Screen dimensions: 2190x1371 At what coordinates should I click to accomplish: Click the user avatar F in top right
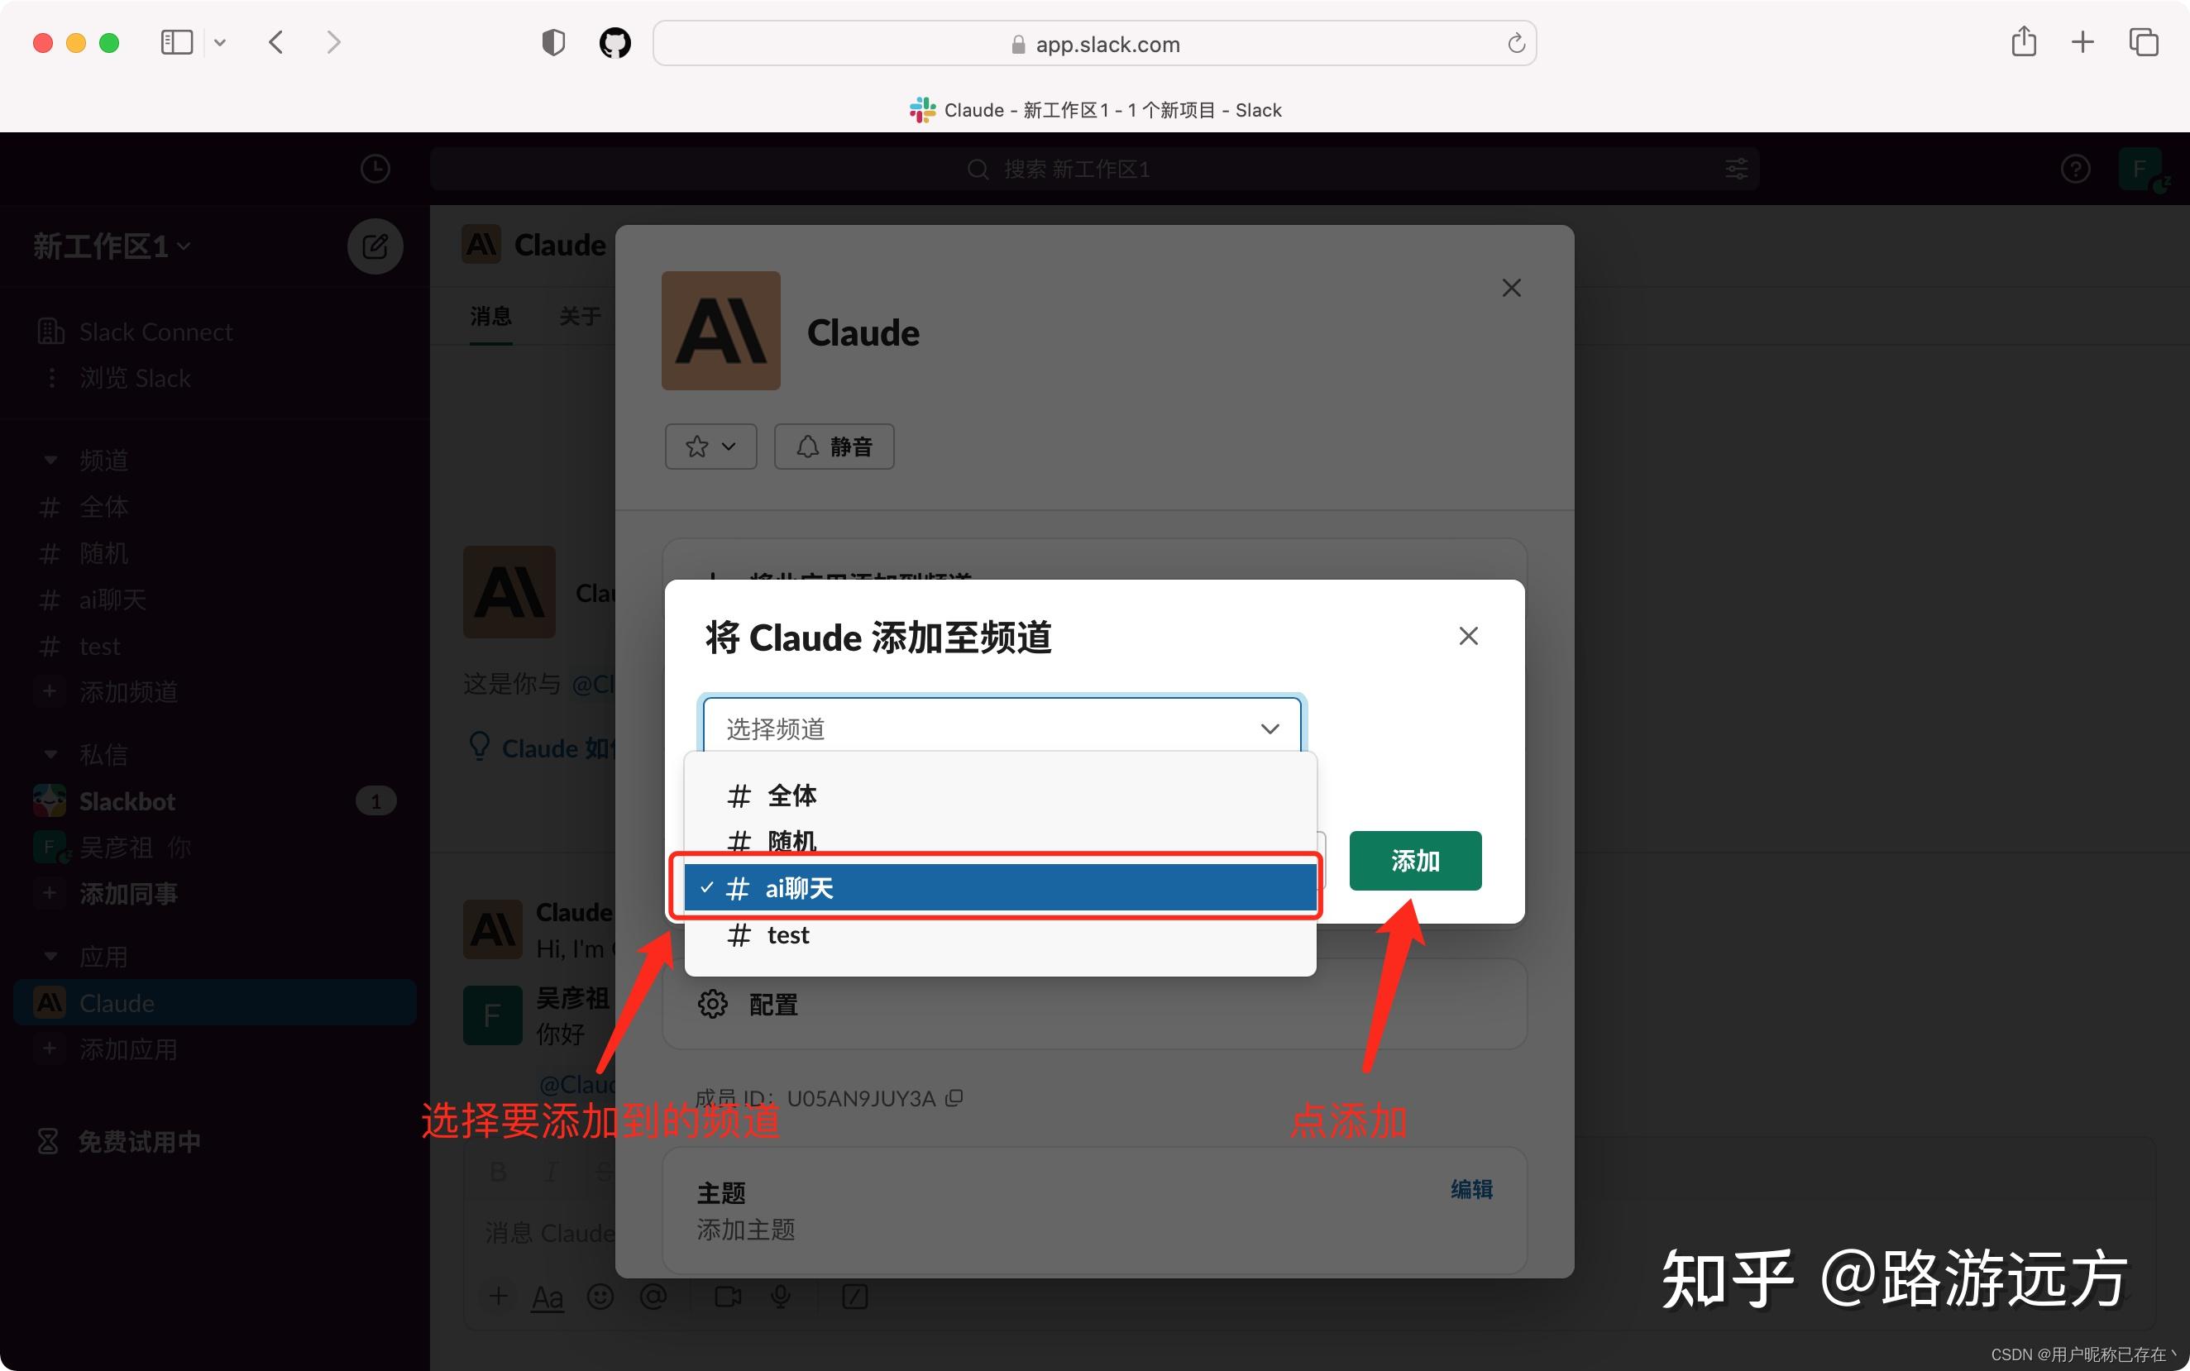tap(2140, 169)
